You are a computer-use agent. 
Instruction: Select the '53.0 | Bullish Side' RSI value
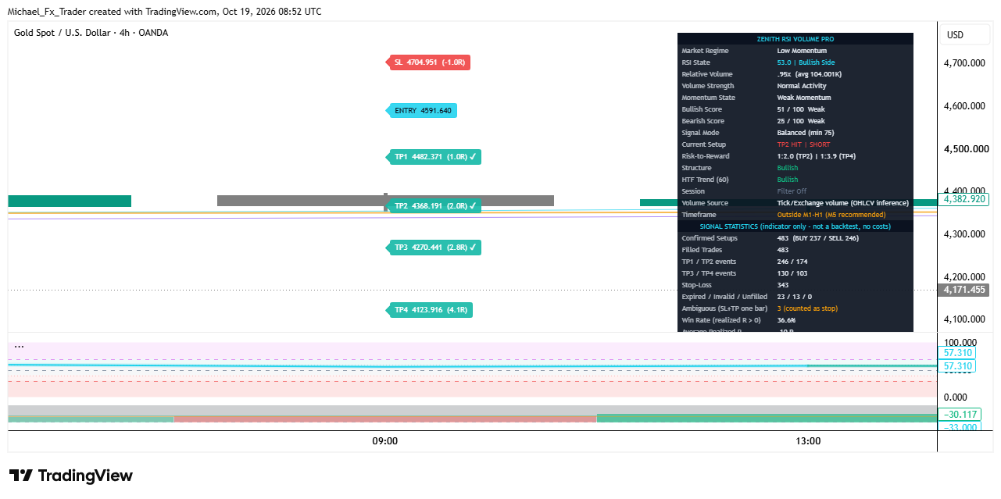tap(806, 62)
